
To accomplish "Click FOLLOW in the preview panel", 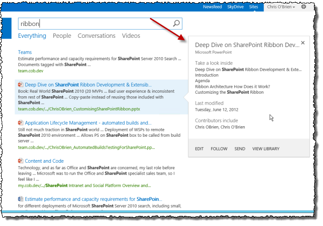I will [219, 149].
